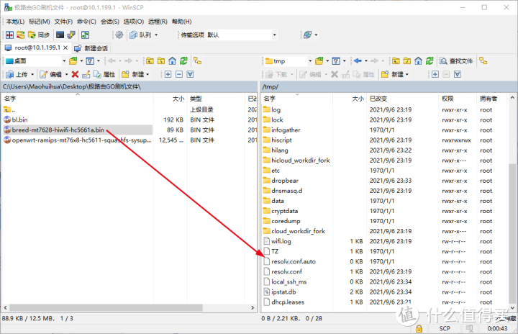Screen dimensions: 518x334
Task: Select breed-mt7628-hiwifi-hc5661a.bin file
Action: pyautogui.click(x=58, y=130)
